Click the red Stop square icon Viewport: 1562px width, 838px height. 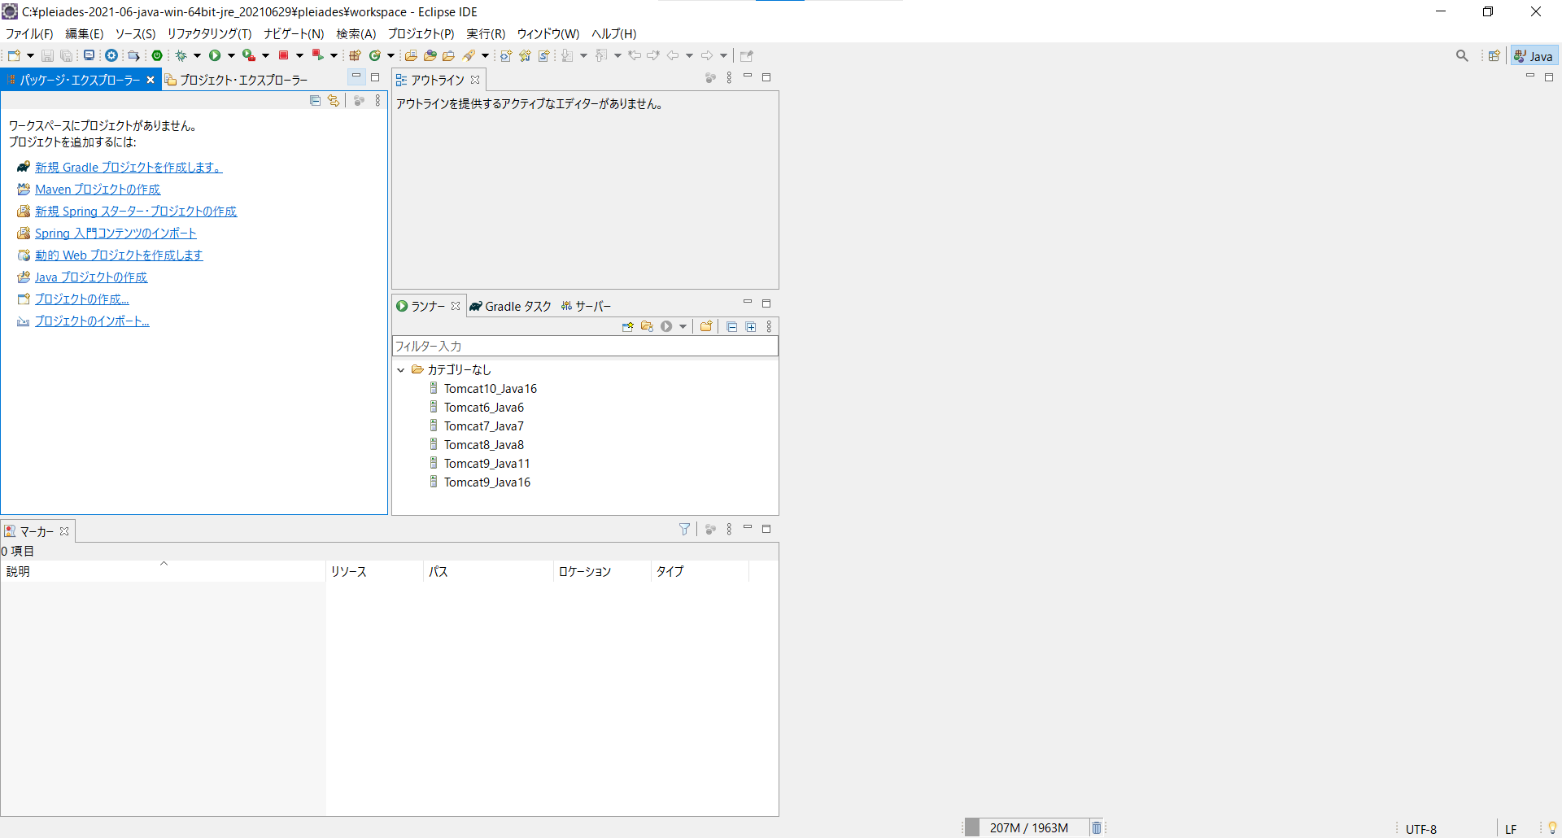point(283,55)
